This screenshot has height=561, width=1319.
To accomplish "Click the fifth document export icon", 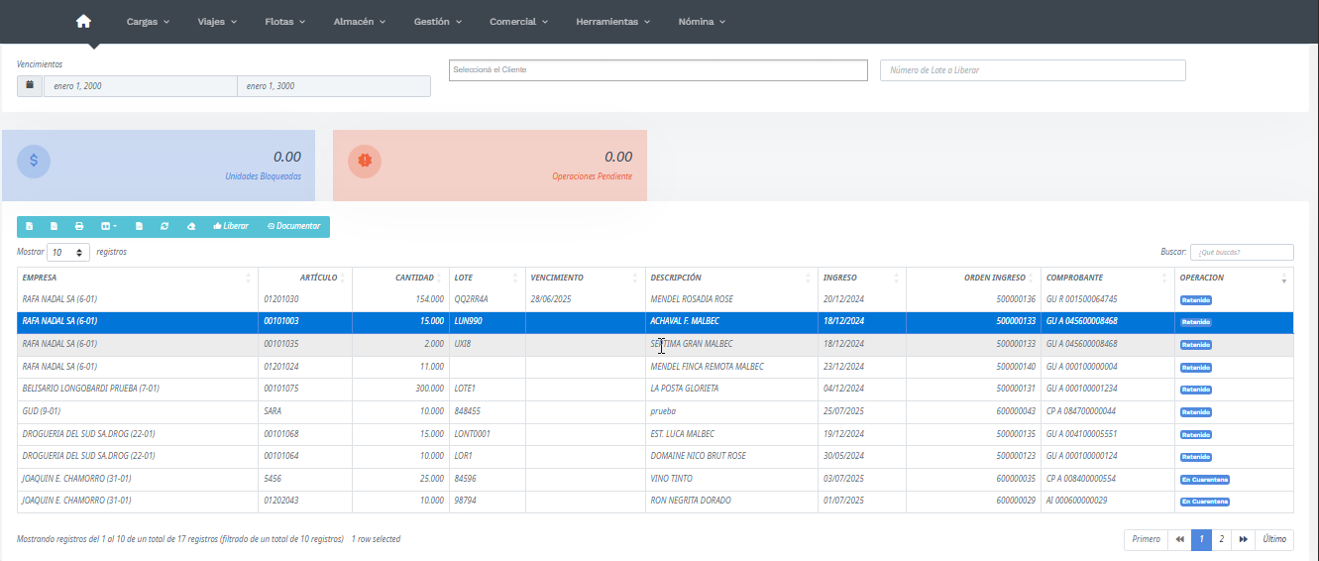I will pos(139,226).
